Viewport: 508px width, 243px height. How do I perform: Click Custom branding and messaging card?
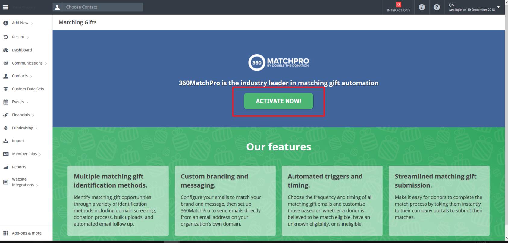(225, 200)
